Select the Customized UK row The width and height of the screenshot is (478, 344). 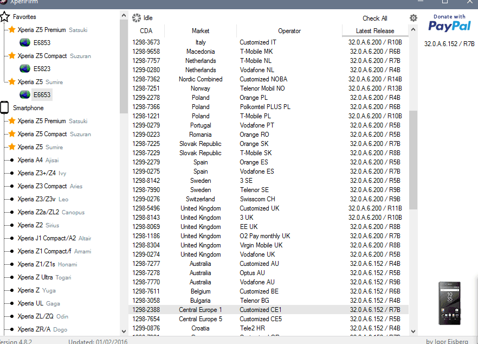coord(268,208)
